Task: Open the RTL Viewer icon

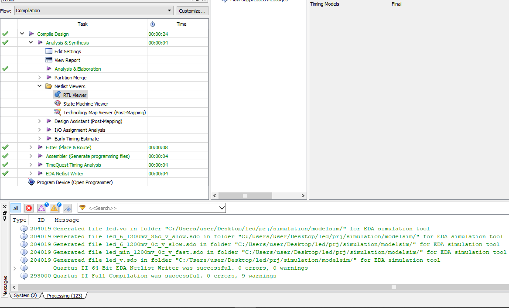Action: coord(58,95)
